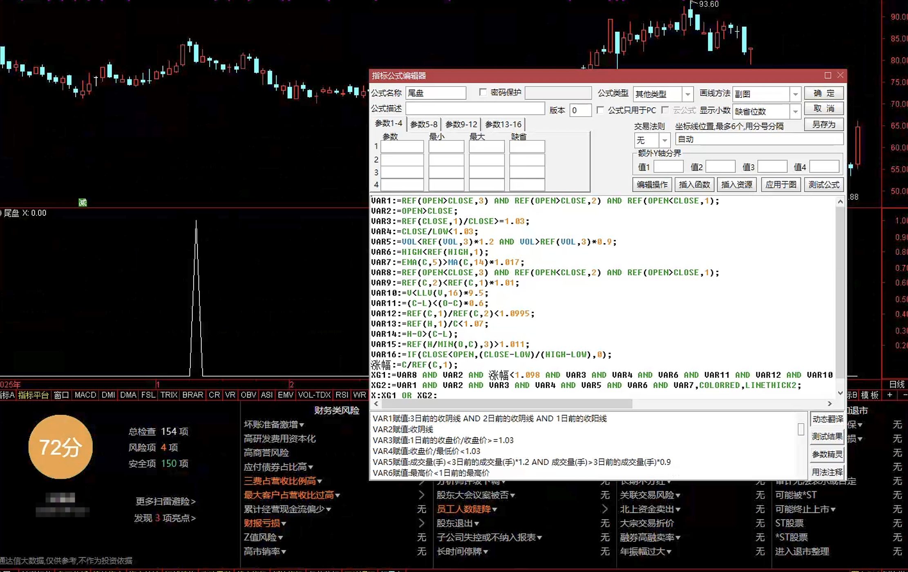Viewport: 908px width, 572px height.
Task: Run the 测试公式 test formula button
Action: [824, 185]
